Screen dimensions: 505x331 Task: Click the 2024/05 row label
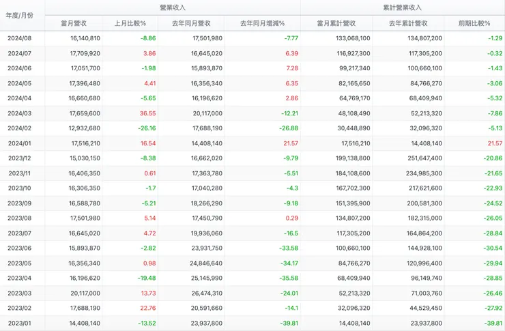tap(20, 83)
